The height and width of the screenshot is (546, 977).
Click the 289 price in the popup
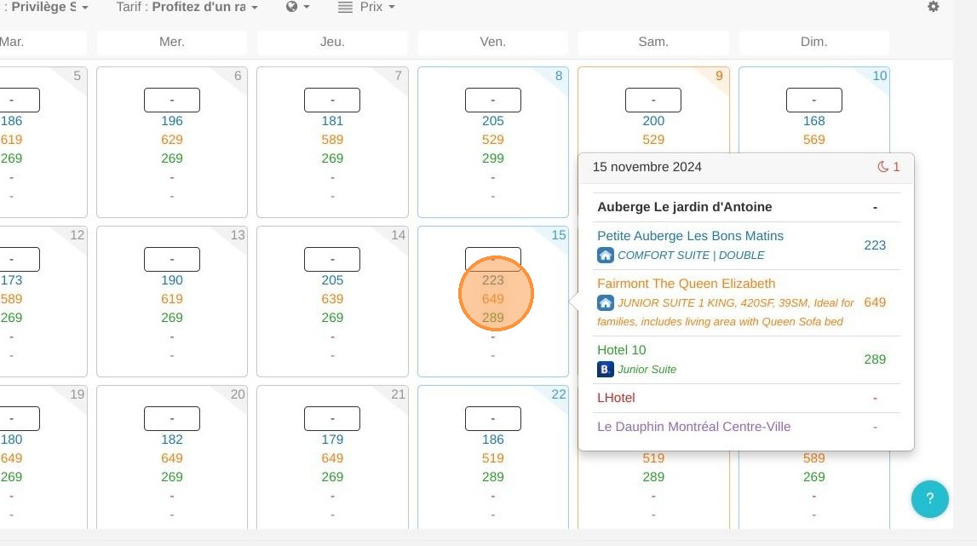(x=875, y=359)
